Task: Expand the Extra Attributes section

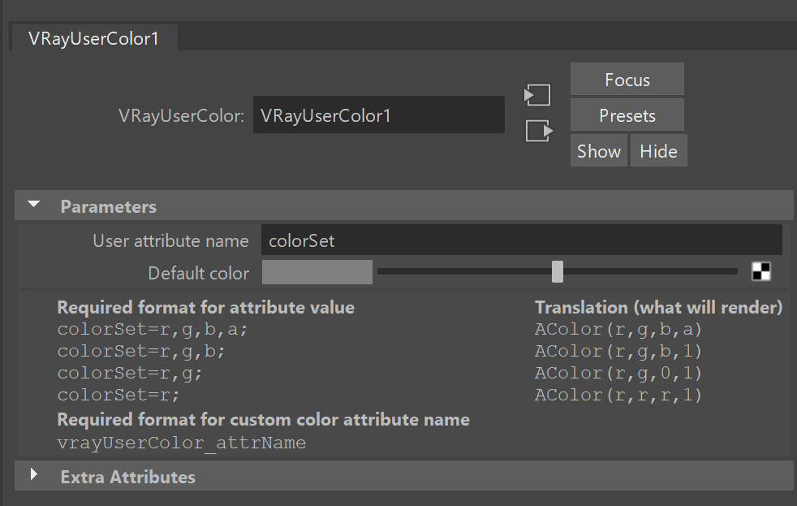Action: pyautogui.click(x=34, y=474)
